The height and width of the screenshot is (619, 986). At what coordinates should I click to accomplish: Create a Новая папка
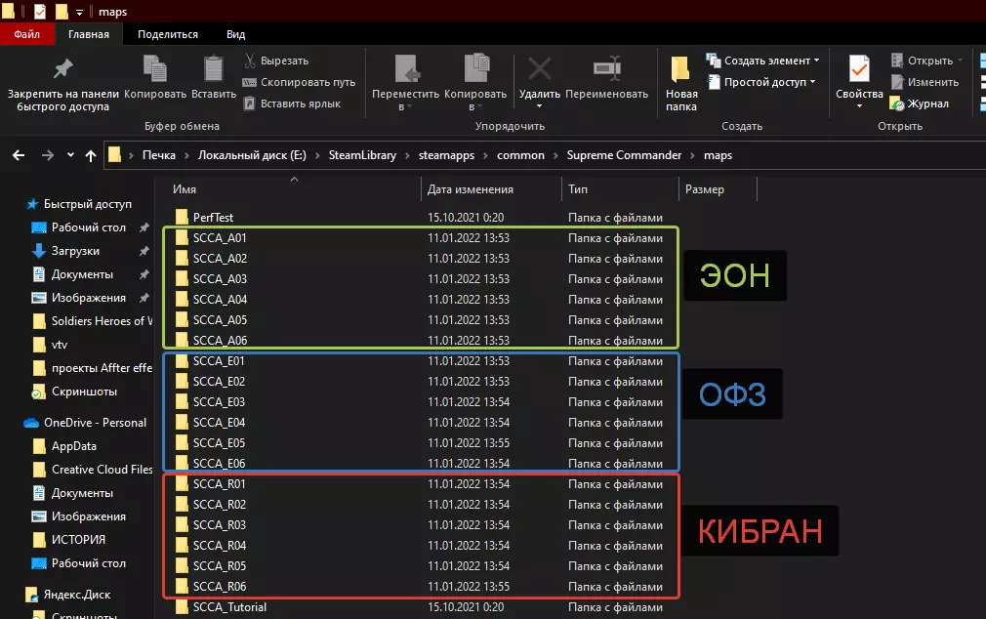(681, 82)
